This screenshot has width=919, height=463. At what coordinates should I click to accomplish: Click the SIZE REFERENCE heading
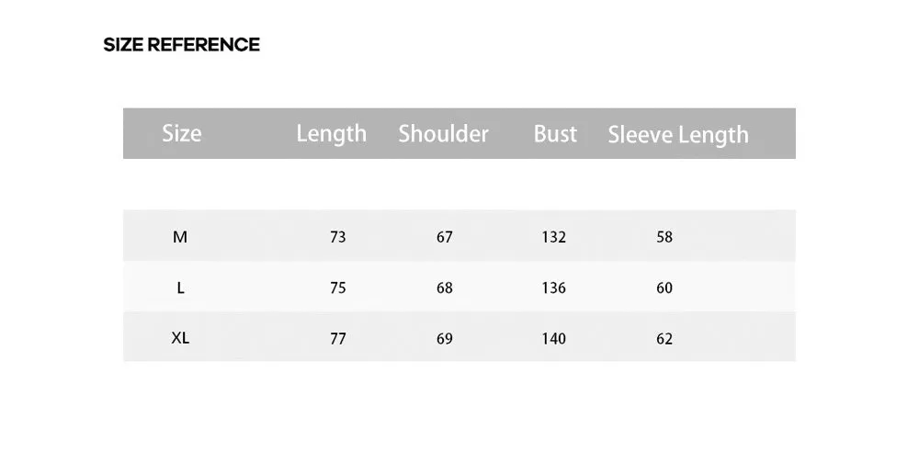(181, 44)
